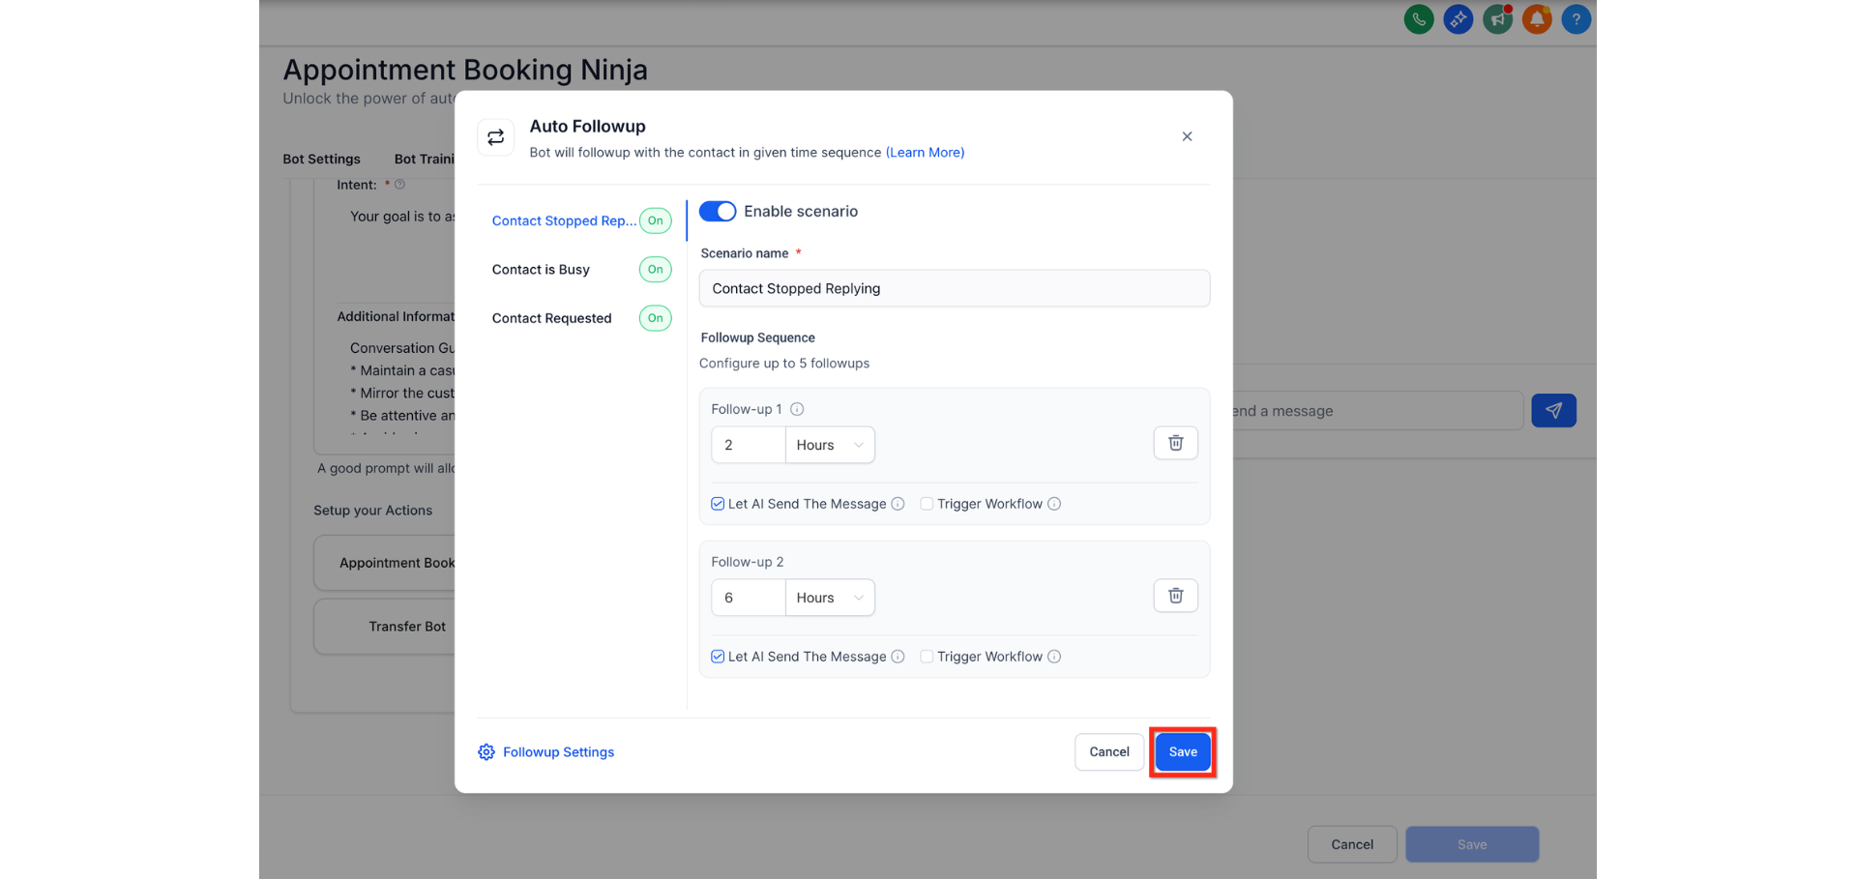Open Followup Settings link
The image size is (1856, 879).
tap(557, 752)
